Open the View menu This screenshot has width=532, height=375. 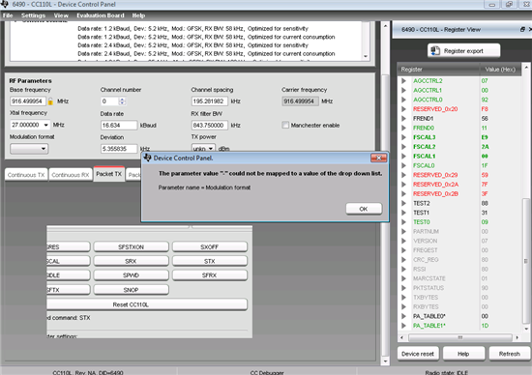click(61, 15)
